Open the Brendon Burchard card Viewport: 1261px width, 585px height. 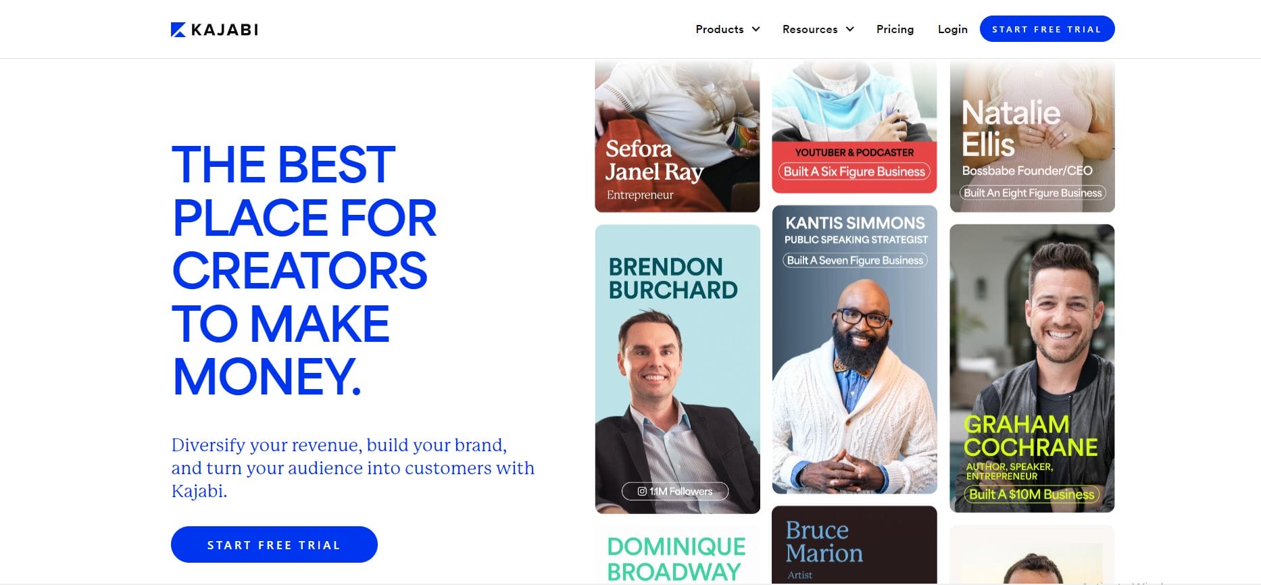pyautogui.click(x=677, y=369)
